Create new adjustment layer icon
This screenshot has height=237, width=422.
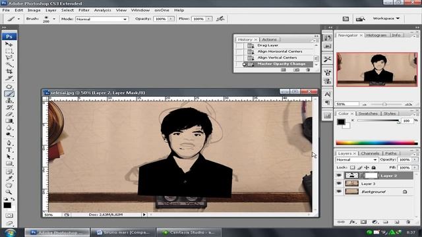[375, 222]
